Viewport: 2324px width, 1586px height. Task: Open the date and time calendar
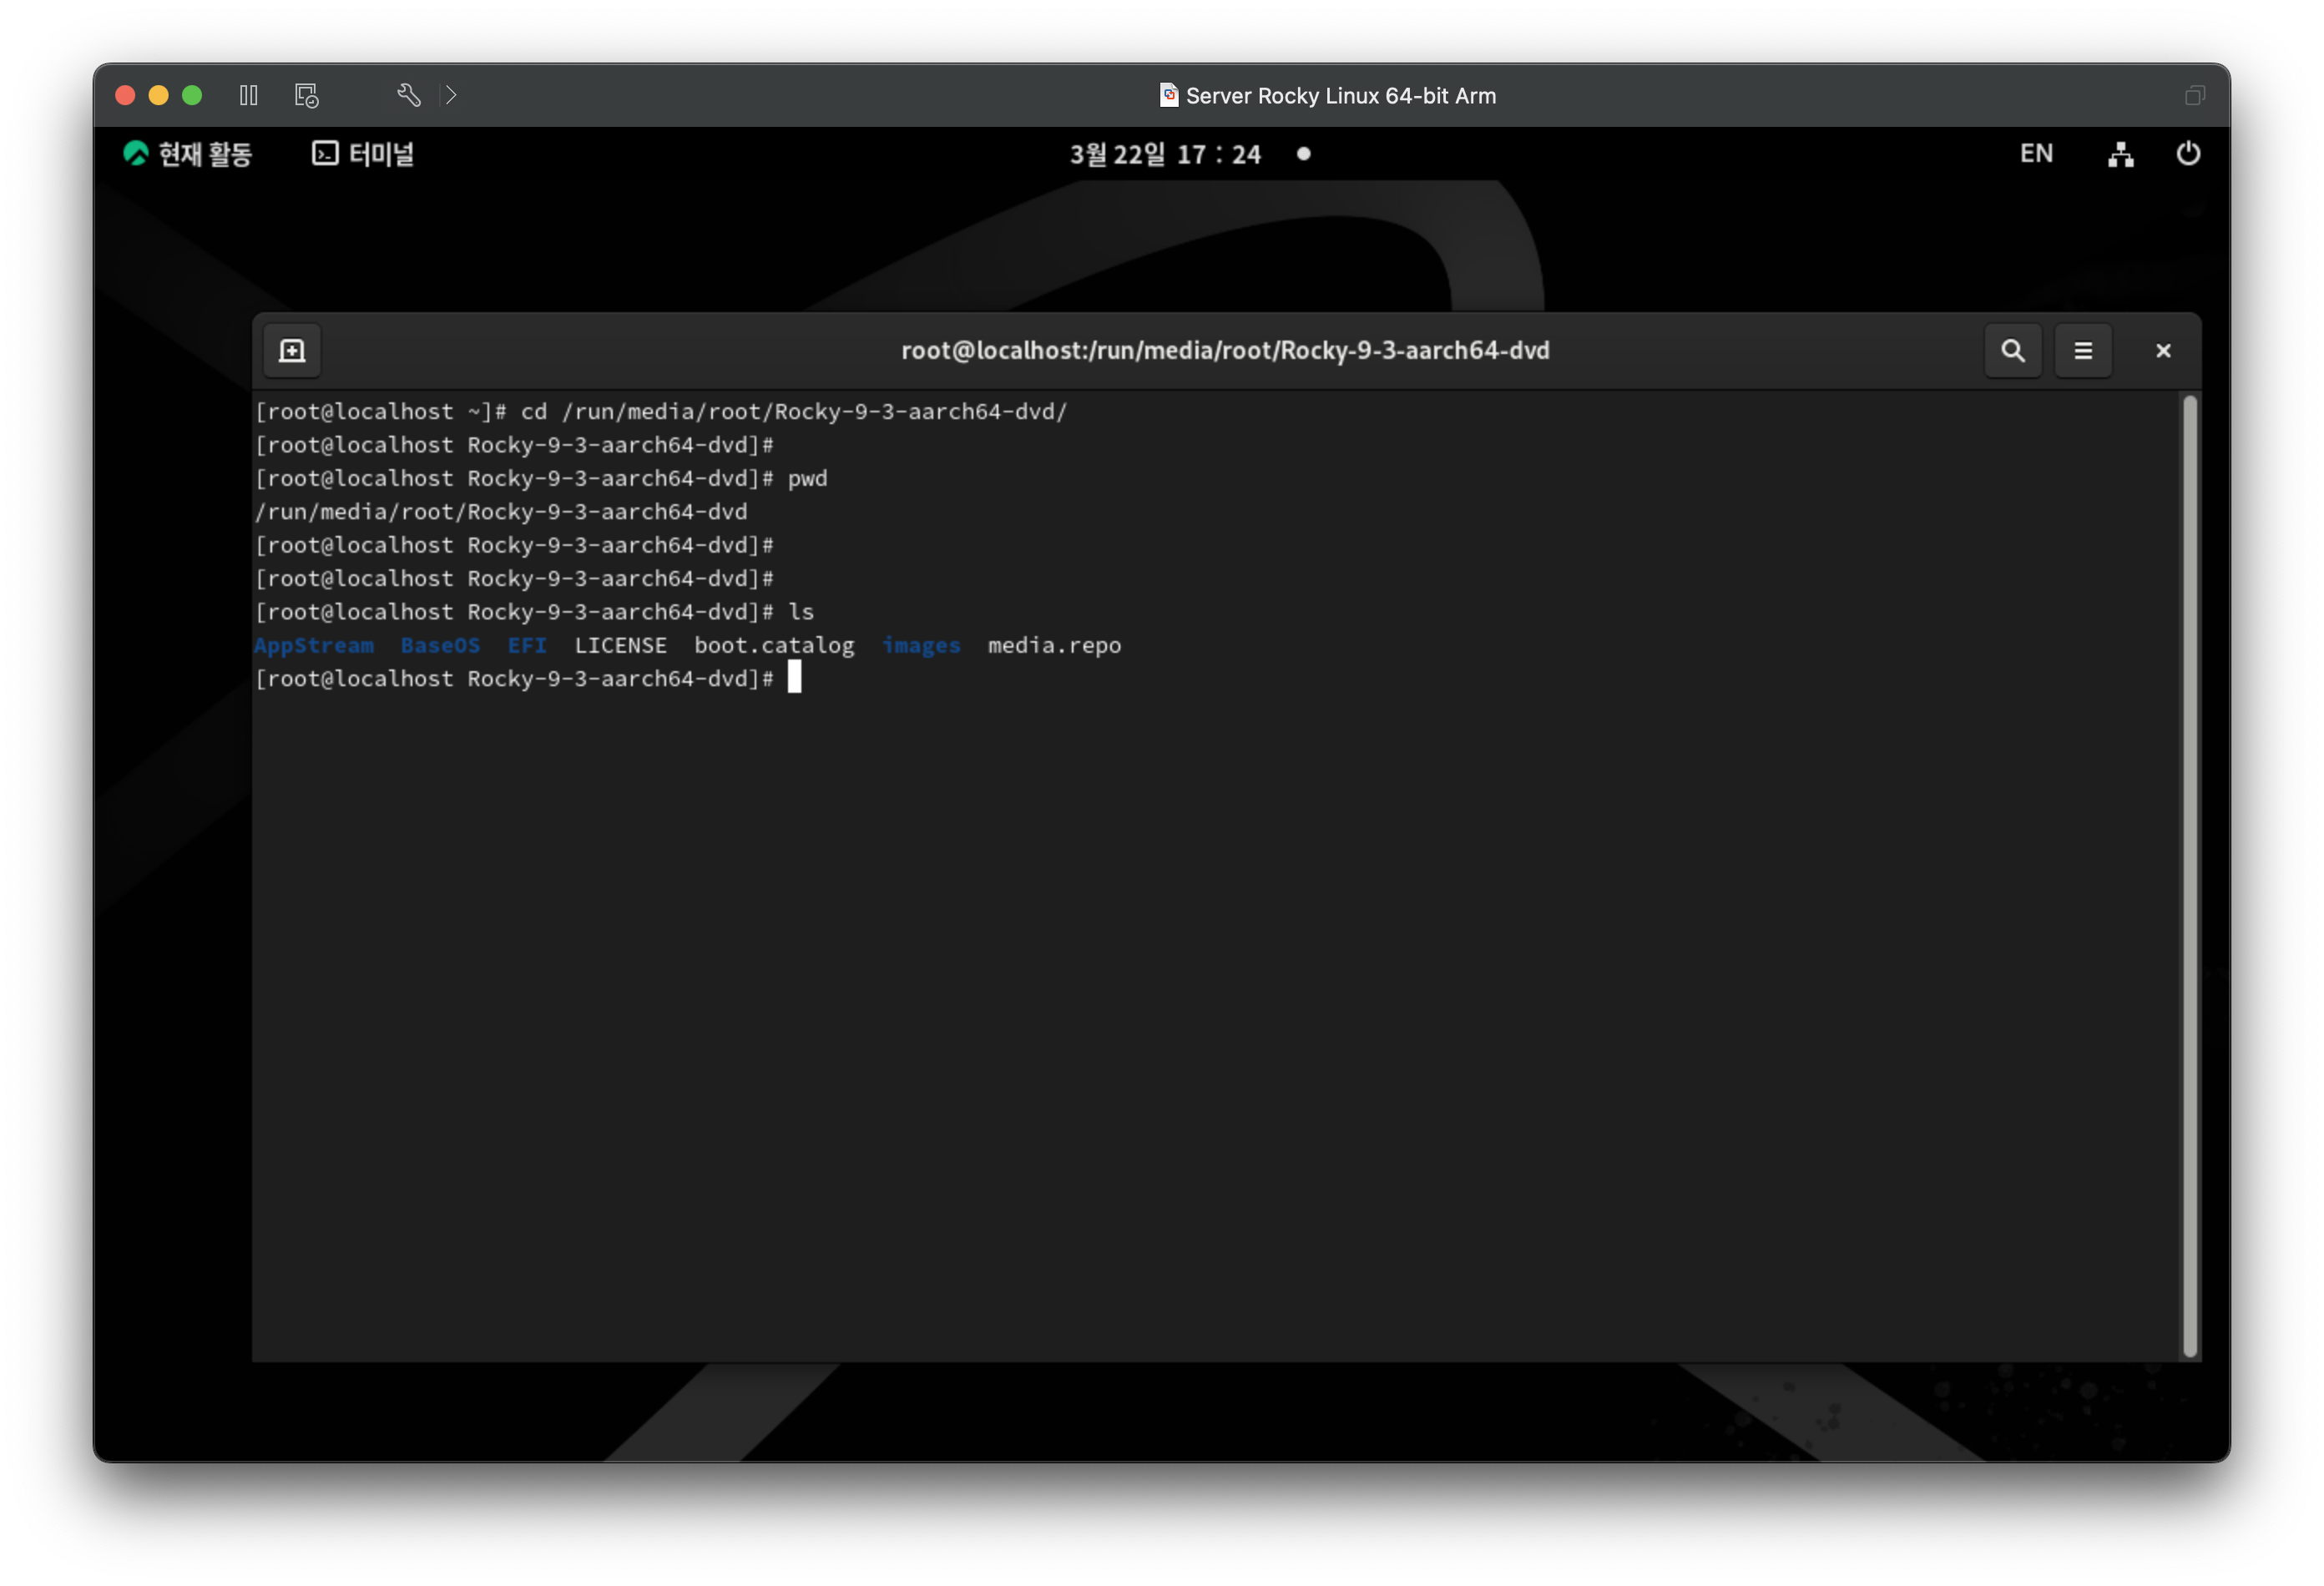pyautogui.click(x=1165, y=154)
